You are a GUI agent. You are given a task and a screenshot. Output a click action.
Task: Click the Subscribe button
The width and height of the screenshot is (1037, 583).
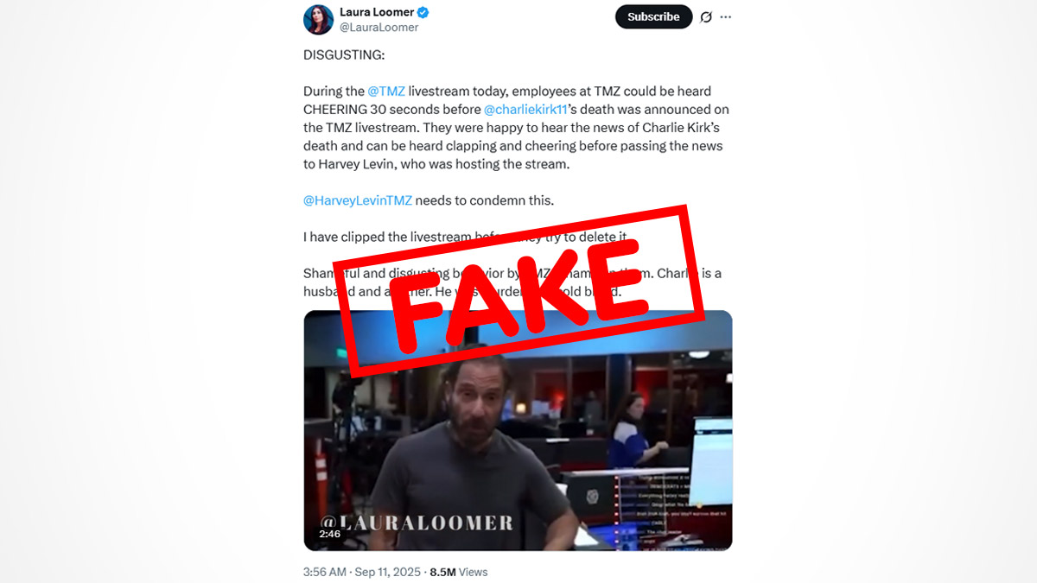click(653, 16)
